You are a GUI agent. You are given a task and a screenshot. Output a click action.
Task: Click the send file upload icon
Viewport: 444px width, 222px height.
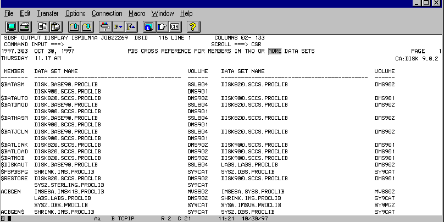pos(74,26)
